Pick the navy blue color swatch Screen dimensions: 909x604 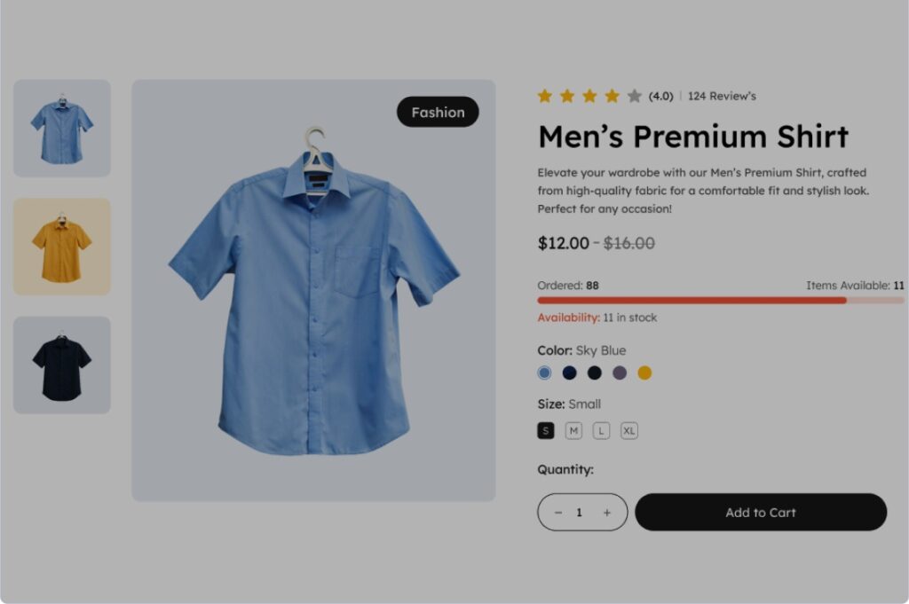pyautogui.click(x=569, y=373)
